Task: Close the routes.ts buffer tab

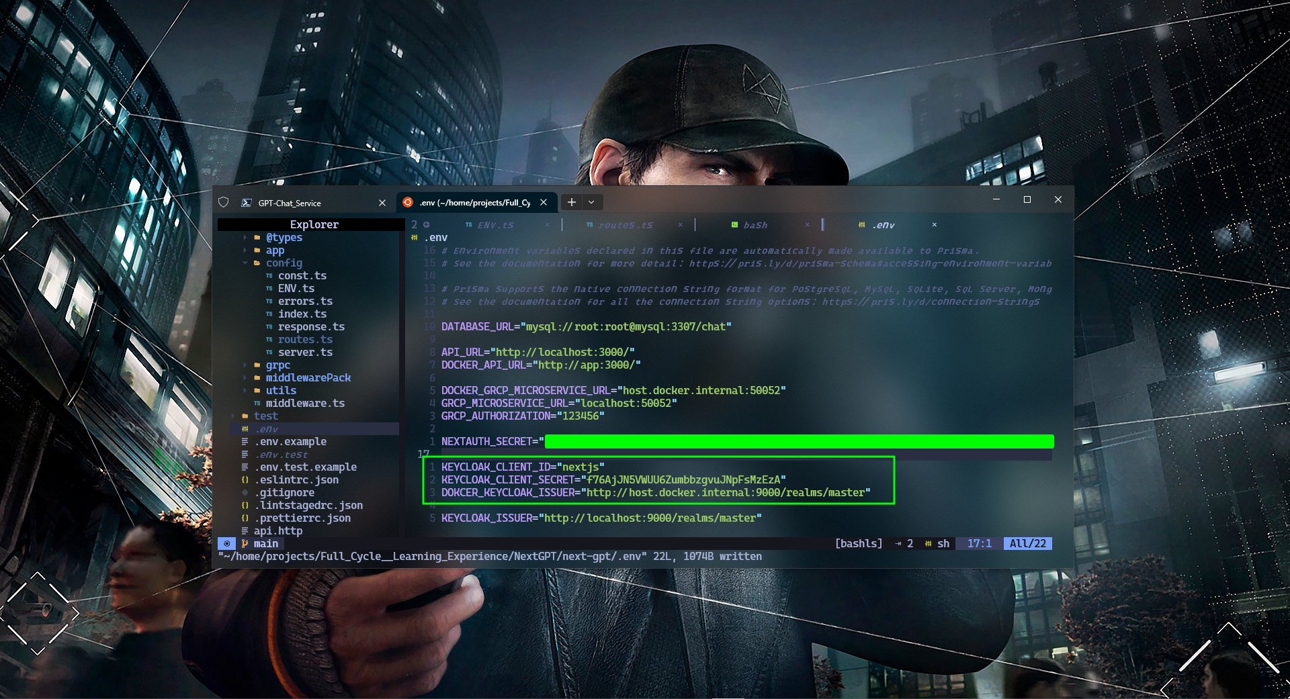Action: tap(681, 225)
